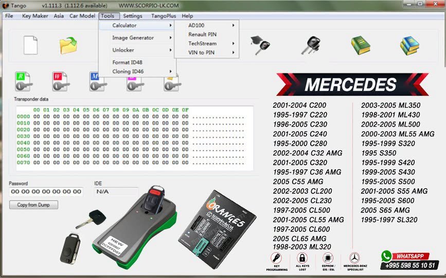This screenshot has width=446, height=278.
Task: Select hex row offset 0040
Action: pos(23,143)
